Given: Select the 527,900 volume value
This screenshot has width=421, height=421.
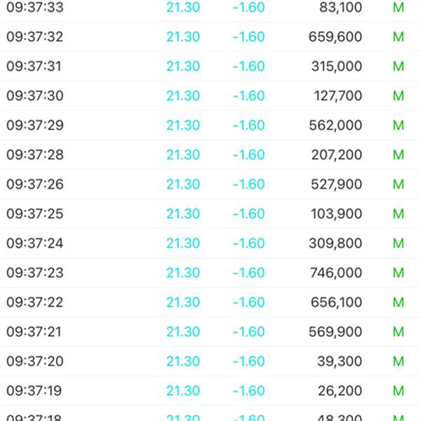Looking at the screenshot, I should coord(335,185).
